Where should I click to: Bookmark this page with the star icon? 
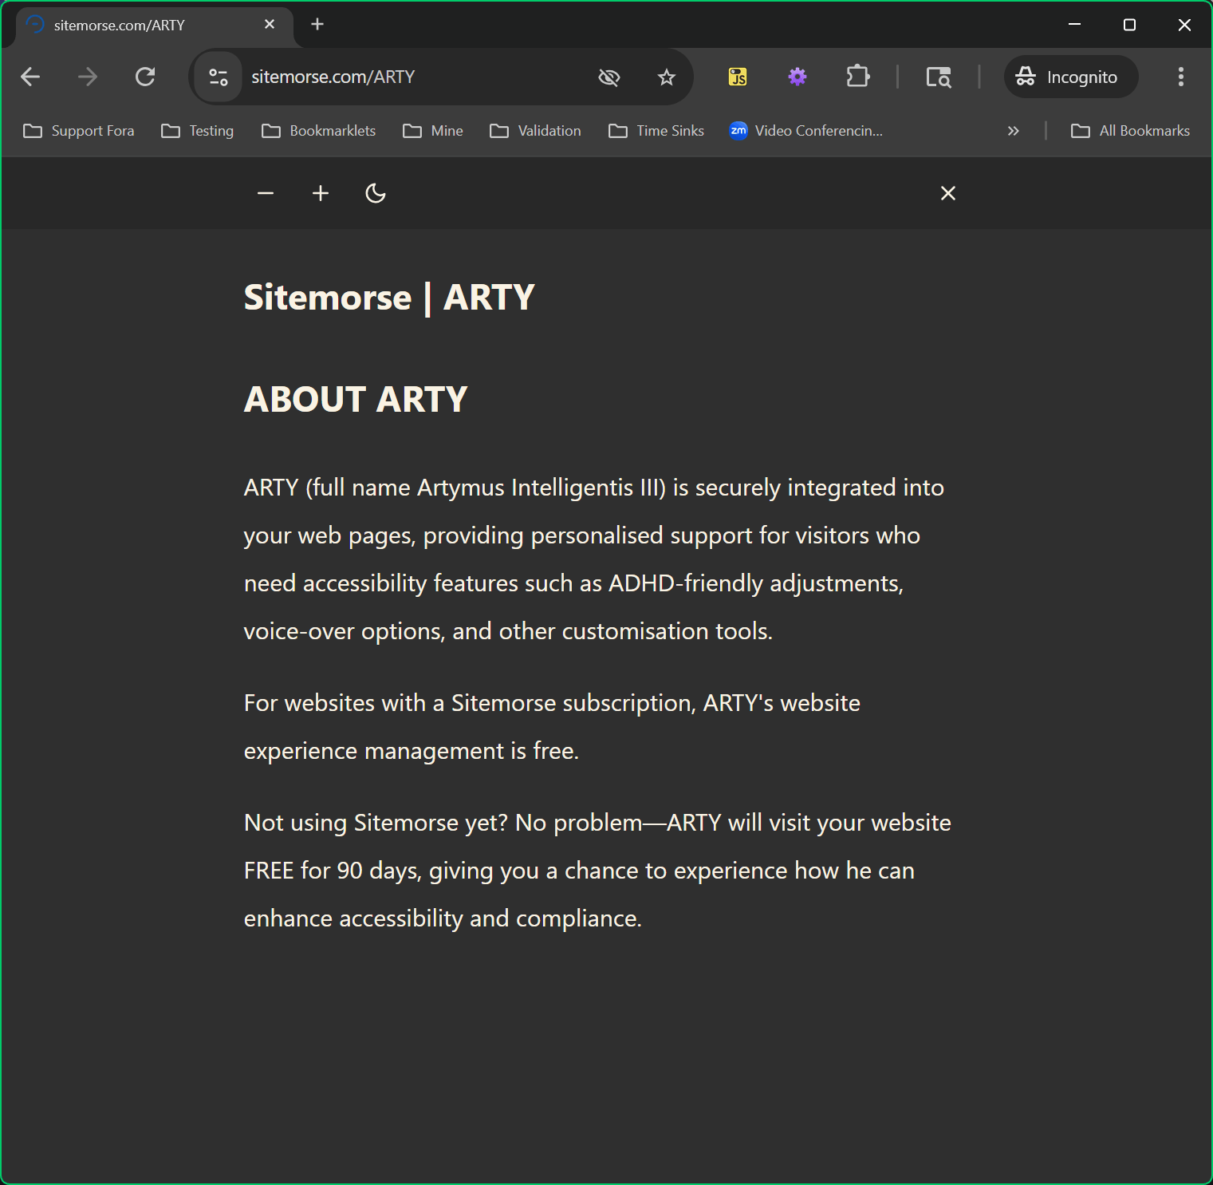coord(667,77)
